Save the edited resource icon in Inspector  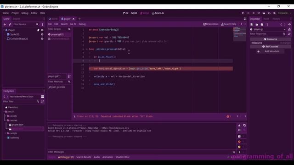pos(262,24)
